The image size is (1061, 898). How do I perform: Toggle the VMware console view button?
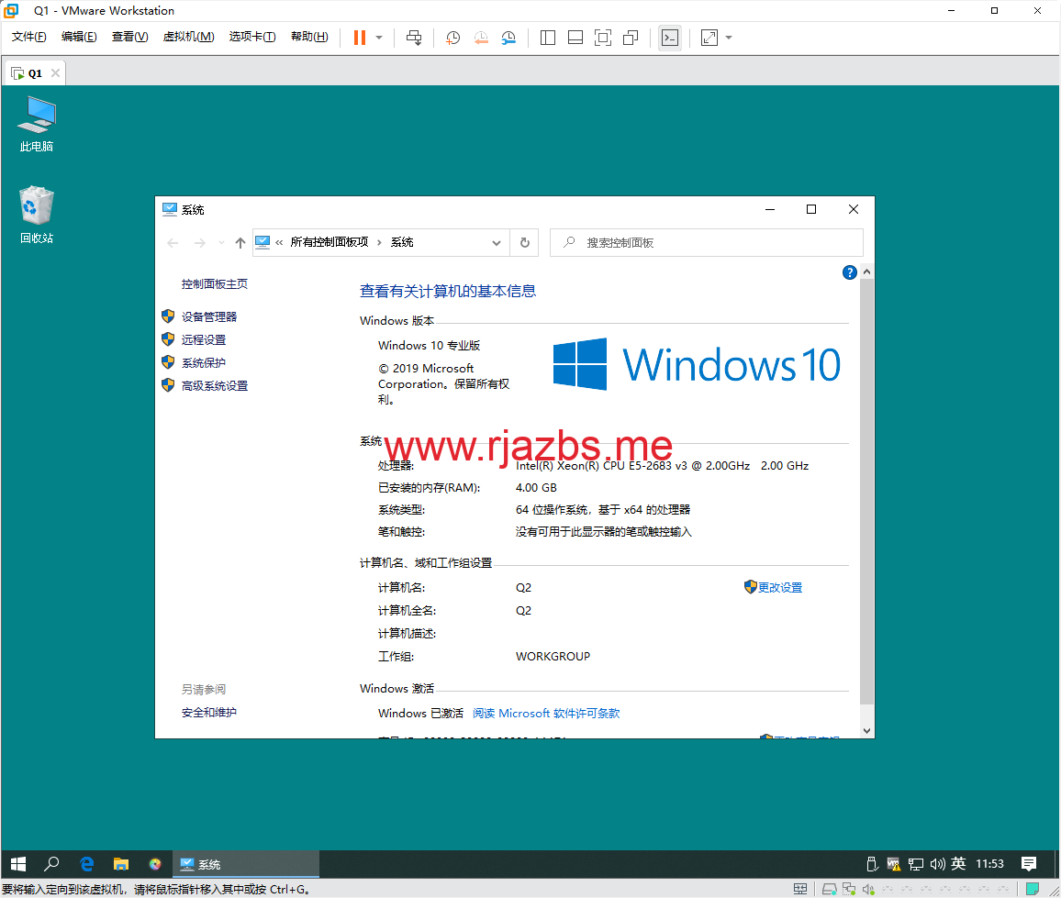tap(670, 38)
